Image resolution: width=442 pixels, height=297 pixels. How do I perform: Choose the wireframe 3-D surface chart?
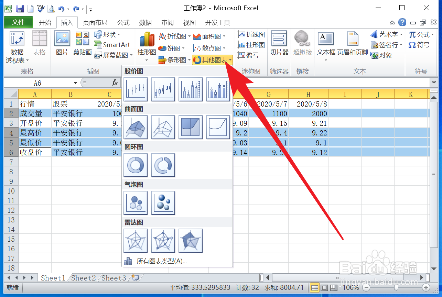[x=163, y=127]
